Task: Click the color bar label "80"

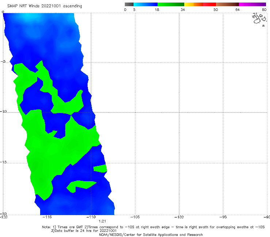Action: [x=264, y=10]
